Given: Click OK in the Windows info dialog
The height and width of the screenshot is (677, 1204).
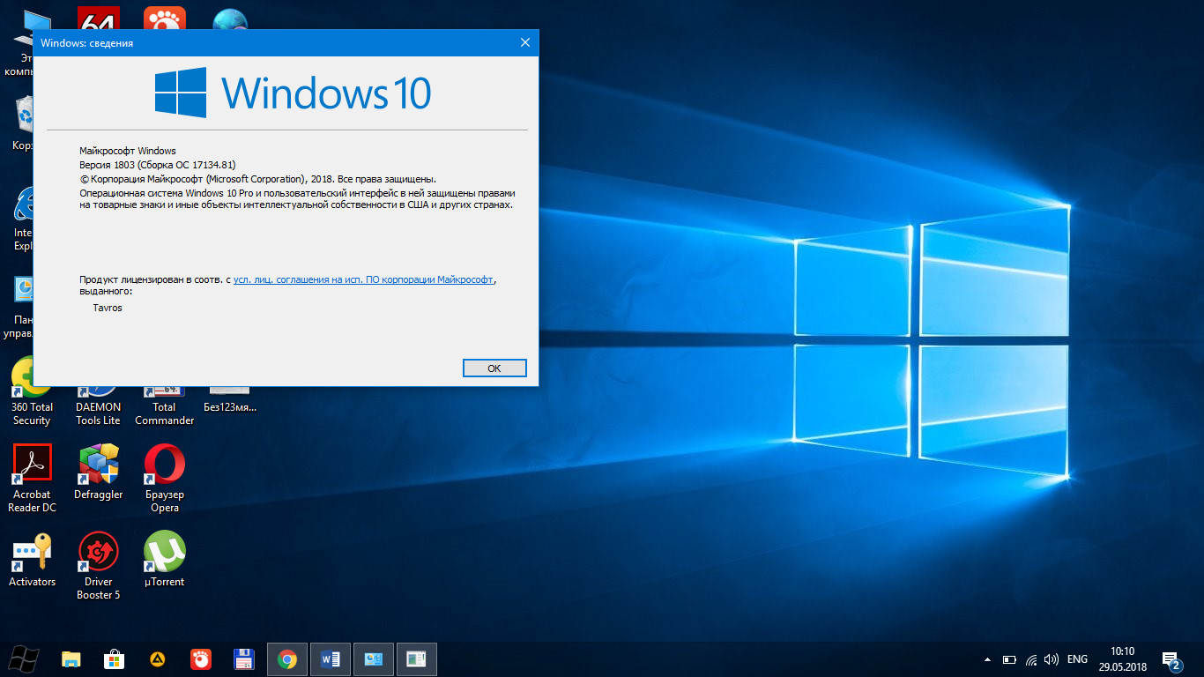Looking at the screenshot, I should click(494, 368).
